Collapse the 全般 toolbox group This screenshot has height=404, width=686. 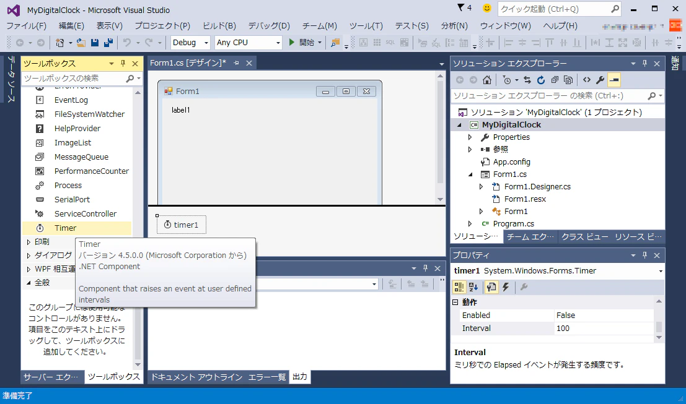coord(29,283)
